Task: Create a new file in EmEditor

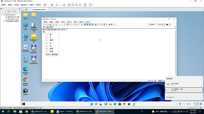Action: click(44, 24)
